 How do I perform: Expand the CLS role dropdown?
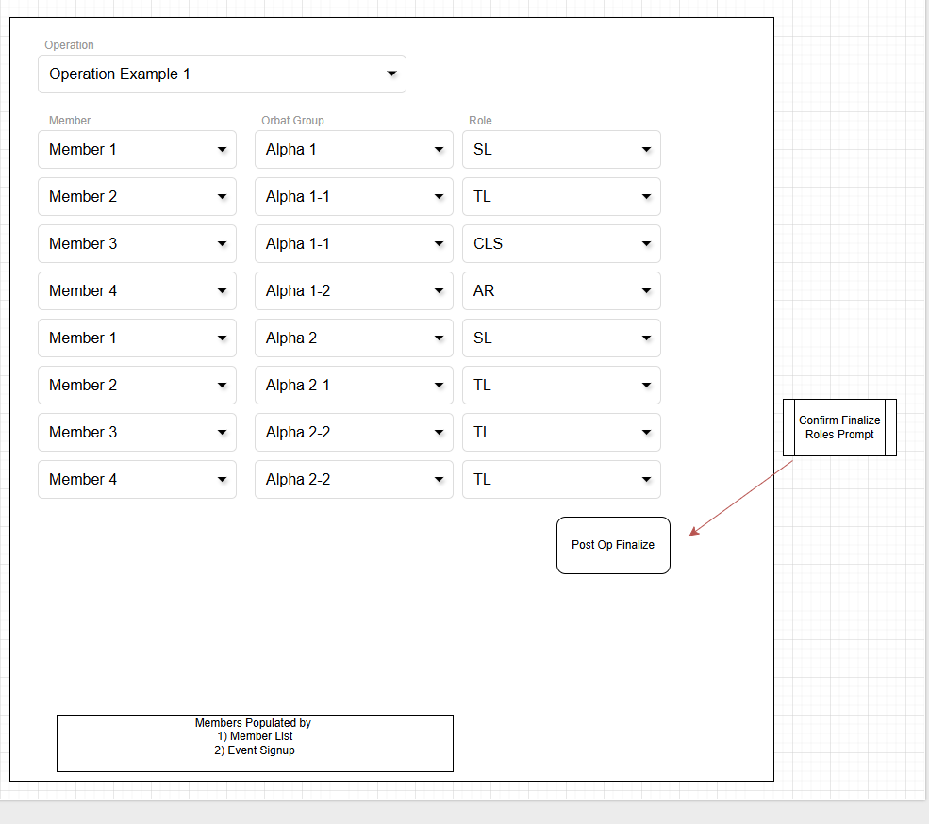point(561,244)
